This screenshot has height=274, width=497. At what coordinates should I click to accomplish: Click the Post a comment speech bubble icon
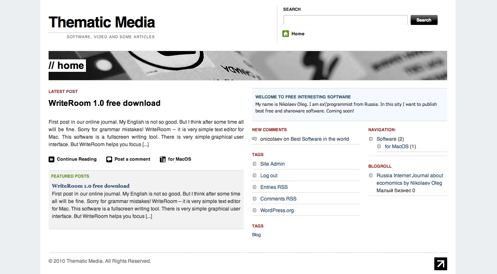(x=109, y=159)
